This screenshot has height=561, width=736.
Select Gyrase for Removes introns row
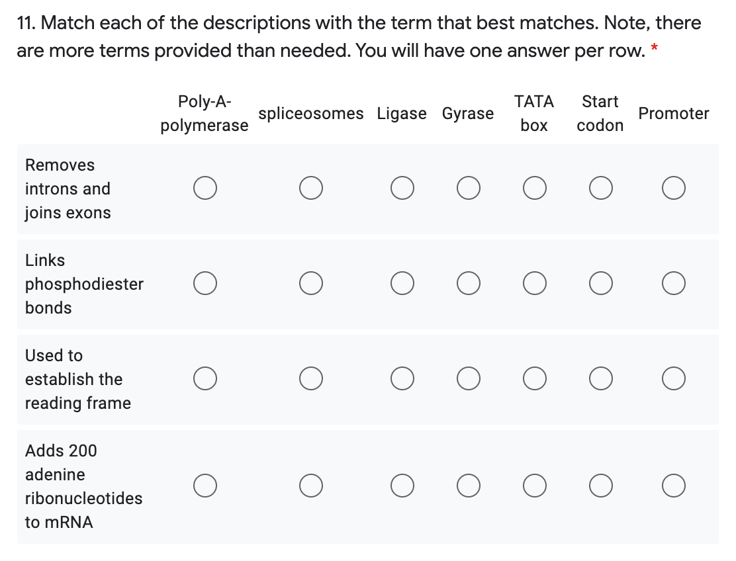tap(469, 188)
